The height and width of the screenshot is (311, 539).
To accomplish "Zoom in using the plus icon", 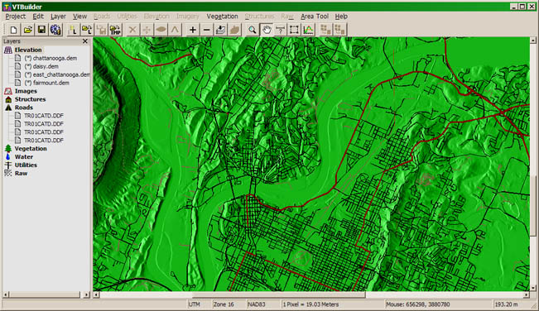I will pos(192,30).
